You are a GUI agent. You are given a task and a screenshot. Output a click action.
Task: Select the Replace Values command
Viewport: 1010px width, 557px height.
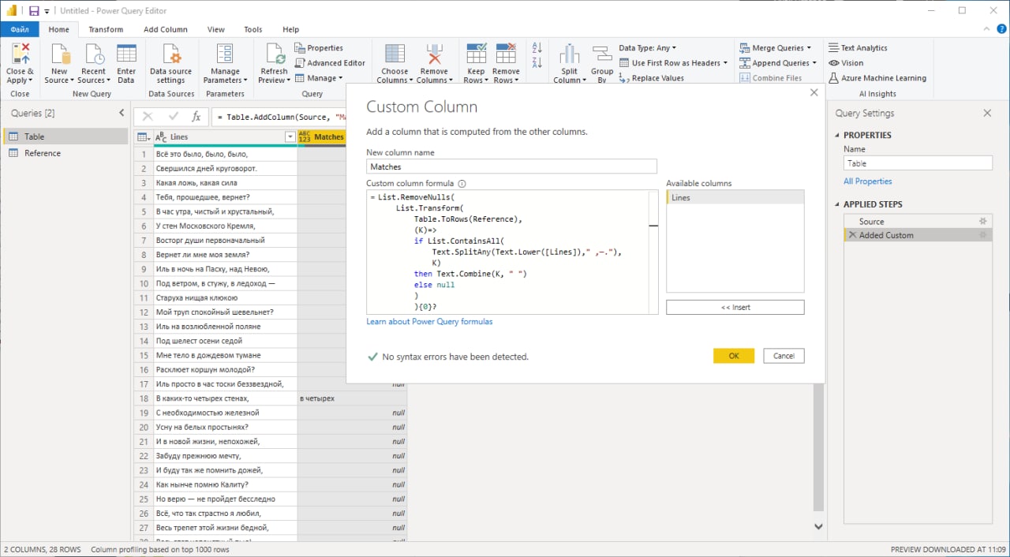[651, 78]
